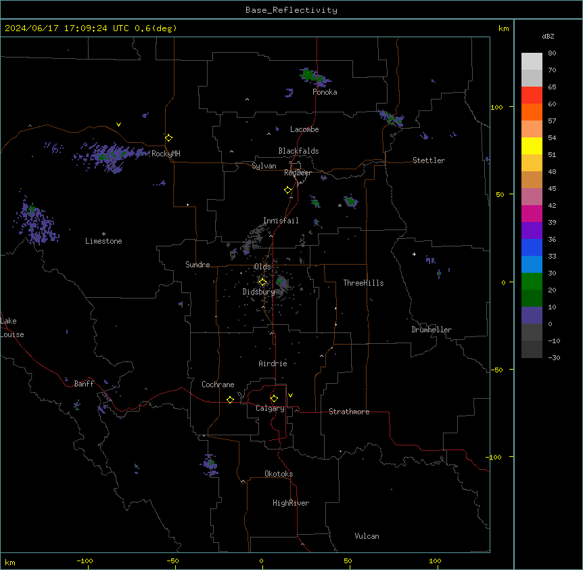Viewport: 583px width, 570px height.
Task: Select the Sylvan label
Action: pyautogui.click(x=264, y=166)
